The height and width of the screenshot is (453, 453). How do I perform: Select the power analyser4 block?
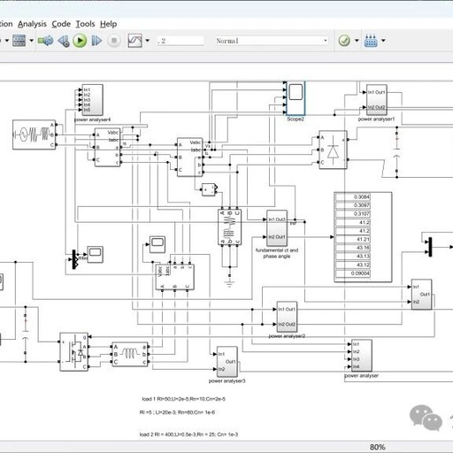[93, 100]
